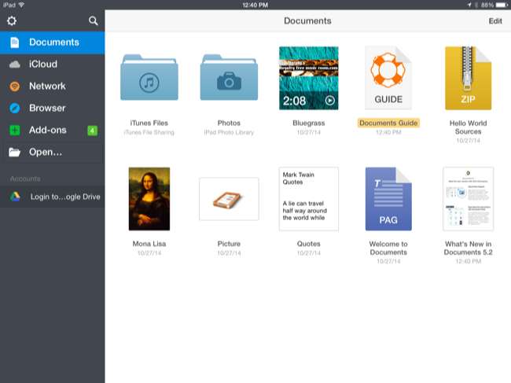This screenshot has width=511, height=383.
Task: Open the Photos folder icon
Action: (229, 78)
